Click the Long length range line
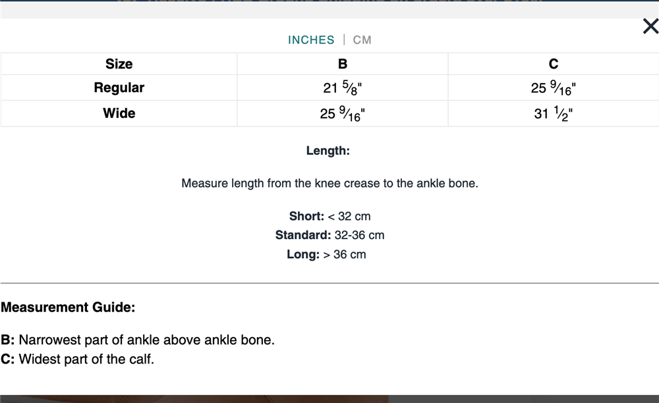 pyautogui.click(x=327, y=254)
